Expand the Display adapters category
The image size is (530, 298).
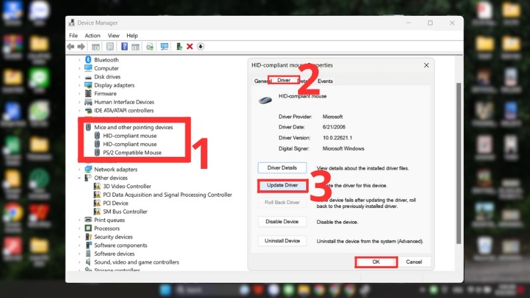79,85
